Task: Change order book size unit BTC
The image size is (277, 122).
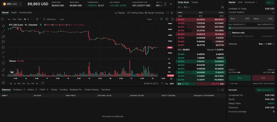Action: click(x=187, y=7)
